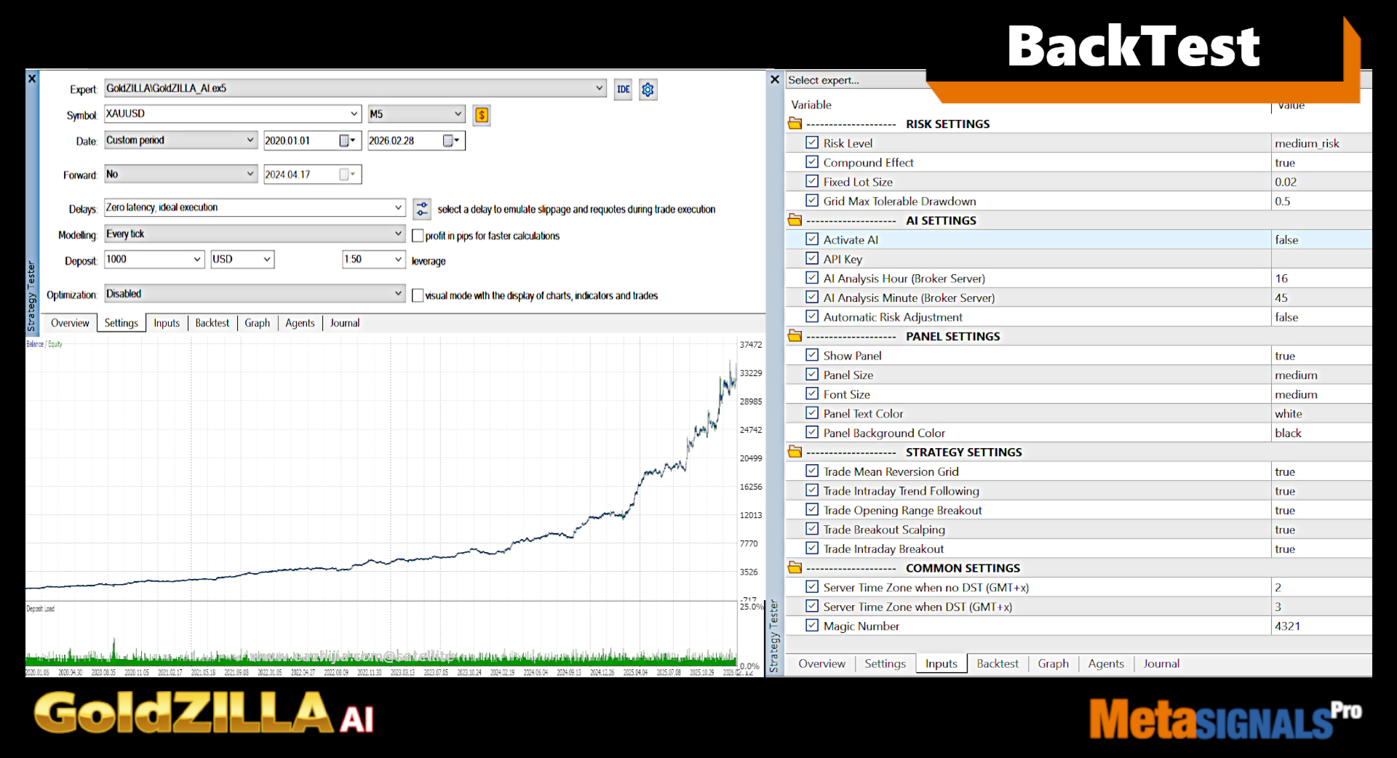Open the XAUUSD symbol dropdown
The height and width of the screenshot is (758, 1397).
[354, 113]
